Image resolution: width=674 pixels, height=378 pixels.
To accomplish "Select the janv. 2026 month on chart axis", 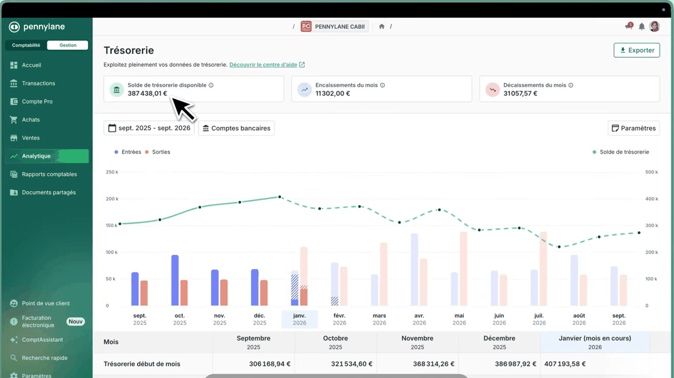I will pyautogui.click(x=300, y=319).
